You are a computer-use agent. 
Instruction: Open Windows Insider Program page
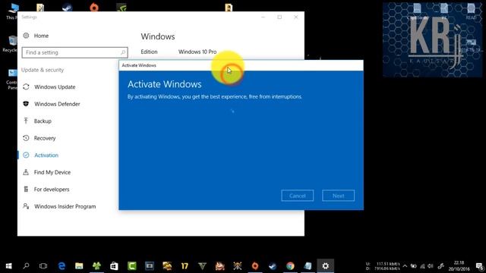[x=59, y=206]
